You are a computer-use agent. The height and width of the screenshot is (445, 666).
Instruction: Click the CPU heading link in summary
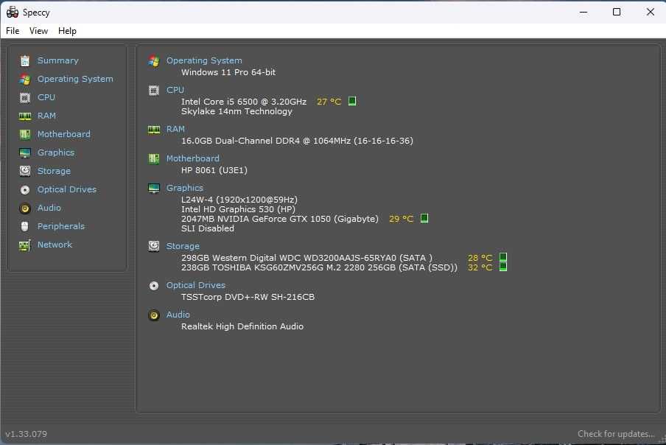(175, 90)
